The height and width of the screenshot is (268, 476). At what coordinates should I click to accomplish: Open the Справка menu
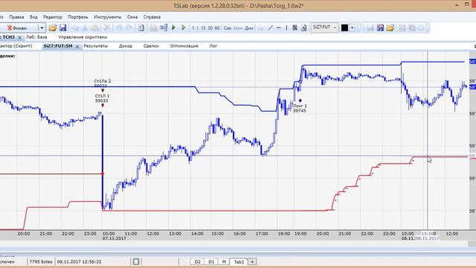click(x=152, y=17)
